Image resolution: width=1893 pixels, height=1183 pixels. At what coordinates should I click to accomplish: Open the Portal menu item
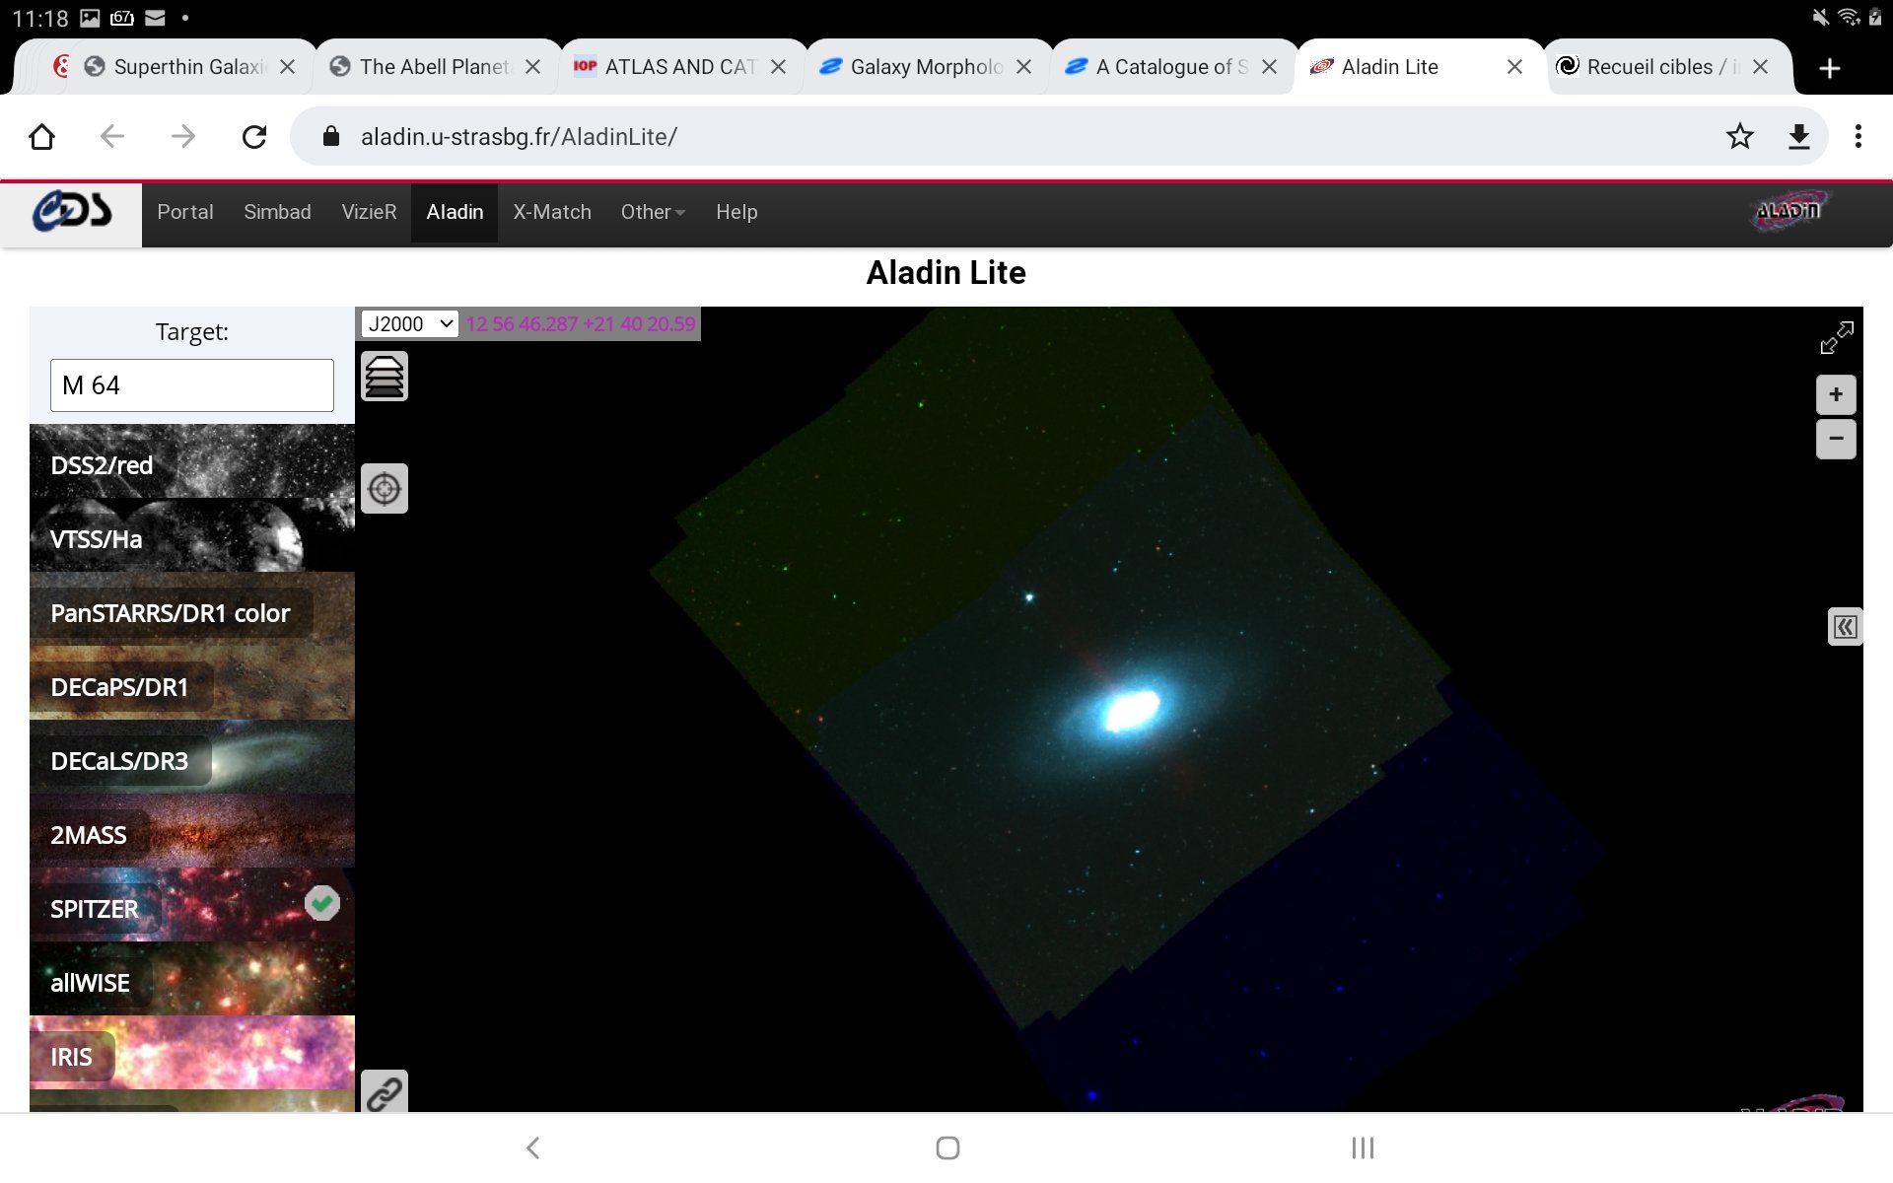[x=185, y=212]
